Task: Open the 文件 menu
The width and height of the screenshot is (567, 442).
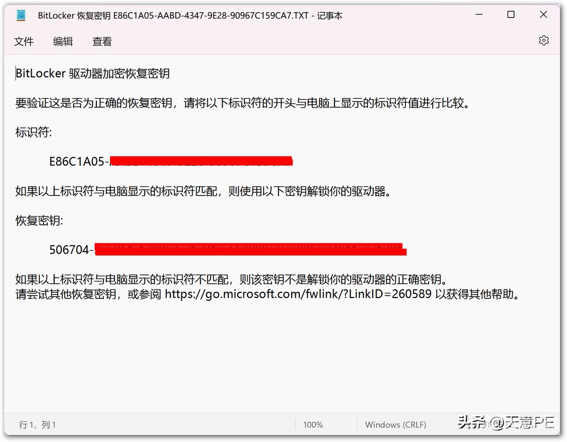Action: [24, 42]
